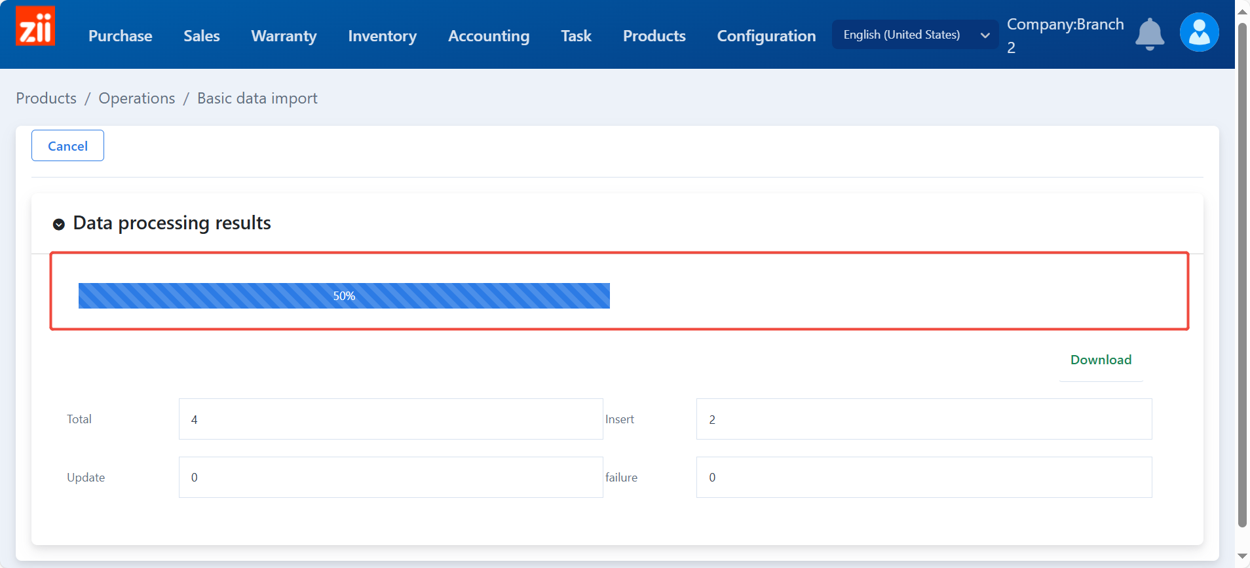Click the green Download link
1250x568 pixels.
1101,360
